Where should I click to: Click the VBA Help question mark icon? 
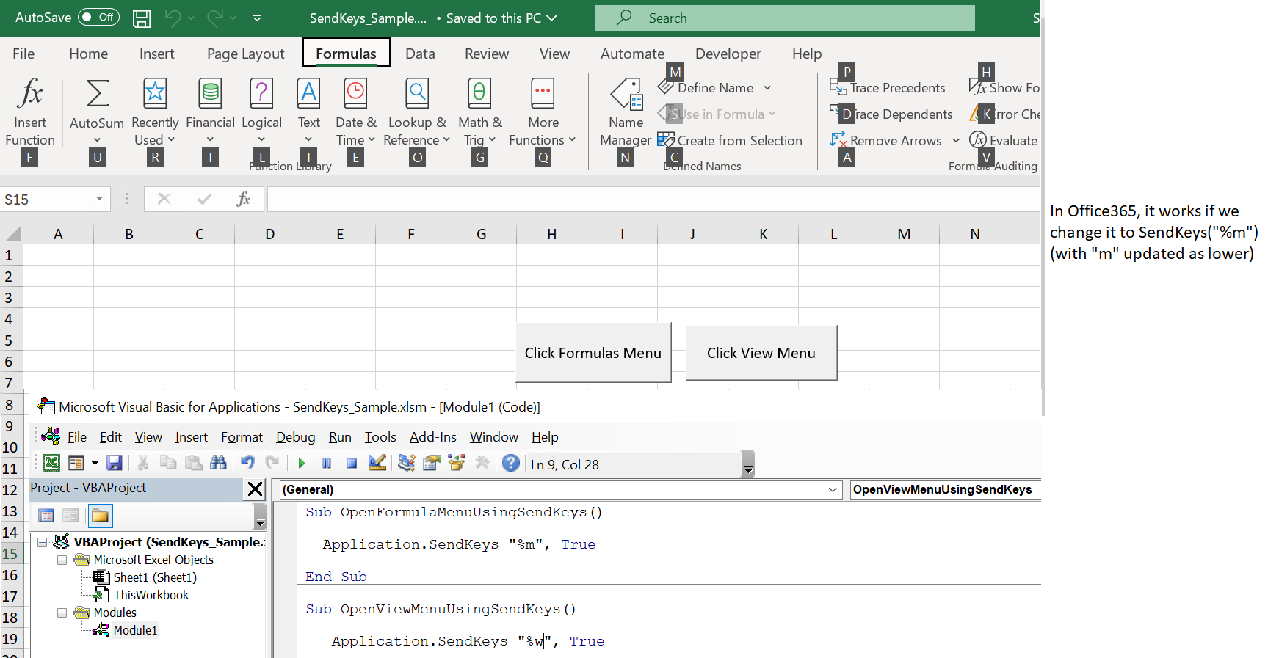511,463
